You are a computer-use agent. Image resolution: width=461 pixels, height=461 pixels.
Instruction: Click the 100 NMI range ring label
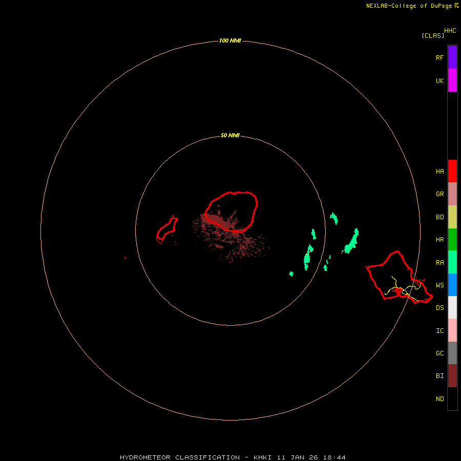230,40
